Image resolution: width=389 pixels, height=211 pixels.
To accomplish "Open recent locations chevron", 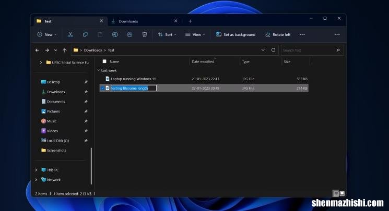I will (x=55, y=50).
